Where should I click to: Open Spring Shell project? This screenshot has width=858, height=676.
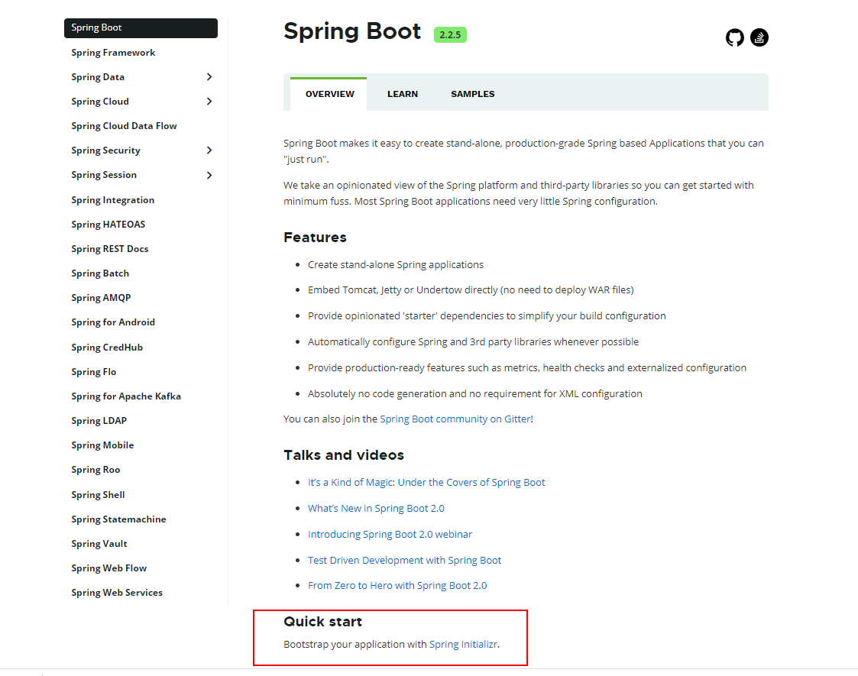tap(98, 495)
